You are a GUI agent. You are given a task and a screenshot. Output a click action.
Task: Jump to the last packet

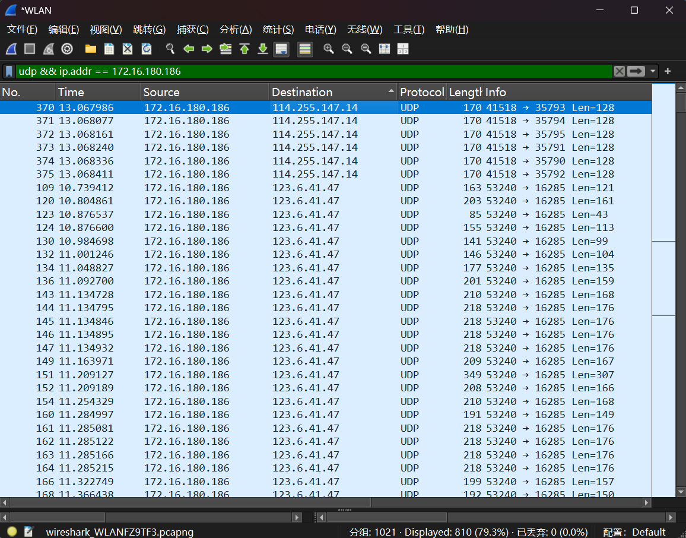coord(262,49)
